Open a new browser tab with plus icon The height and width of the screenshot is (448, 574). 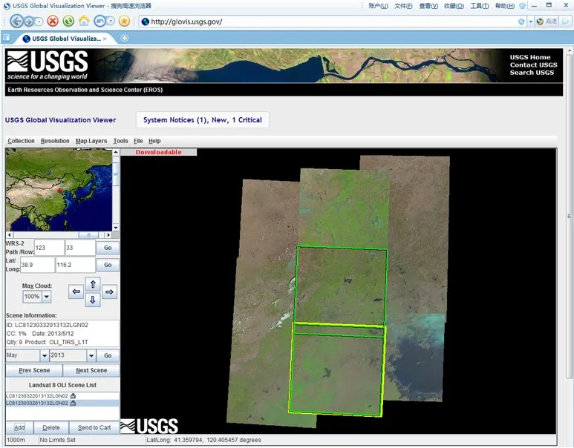(x=125, y=39)
